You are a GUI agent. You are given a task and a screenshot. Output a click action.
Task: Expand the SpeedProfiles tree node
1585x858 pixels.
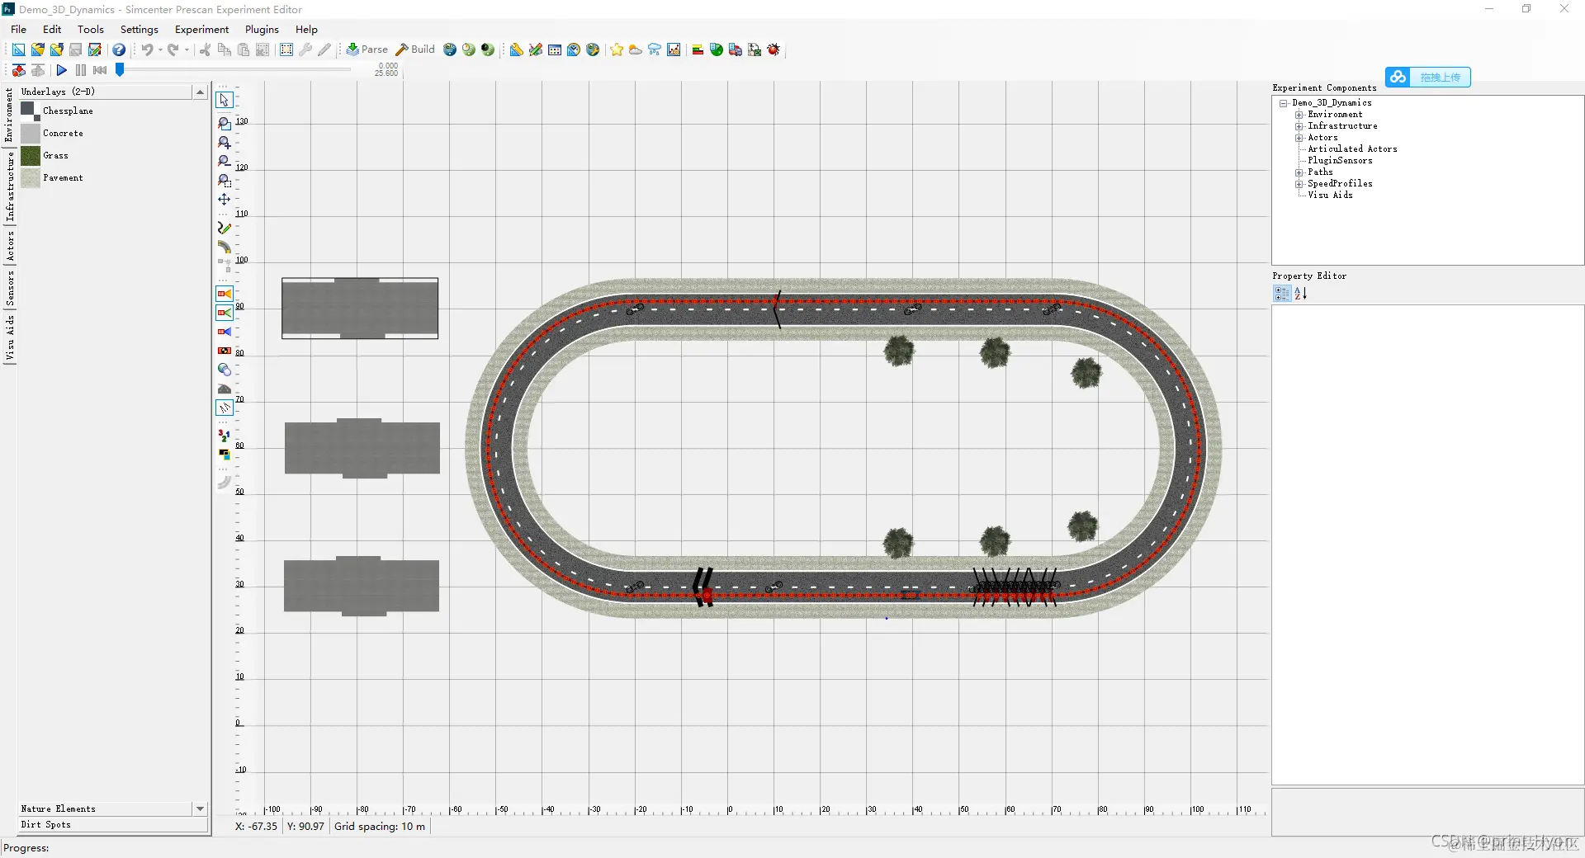pos(1299,184)
